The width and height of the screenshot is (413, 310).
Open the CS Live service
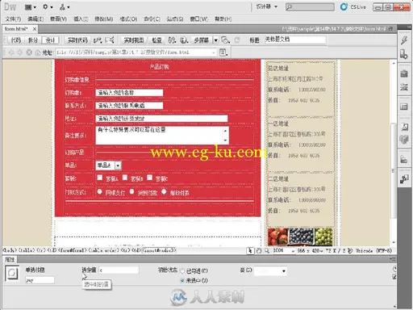click(353, 7)
